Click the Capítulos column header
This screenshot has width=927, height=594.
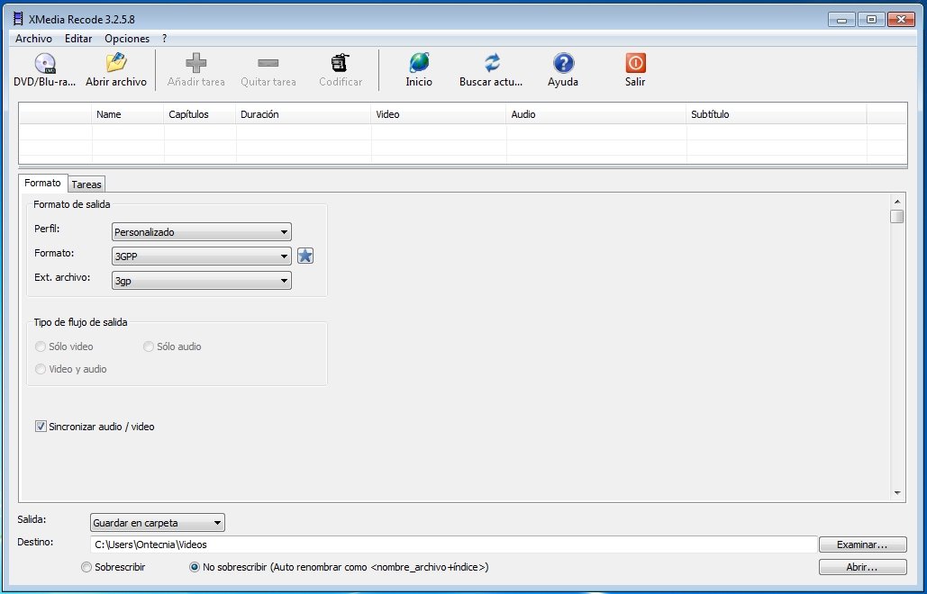click(200, 114)
